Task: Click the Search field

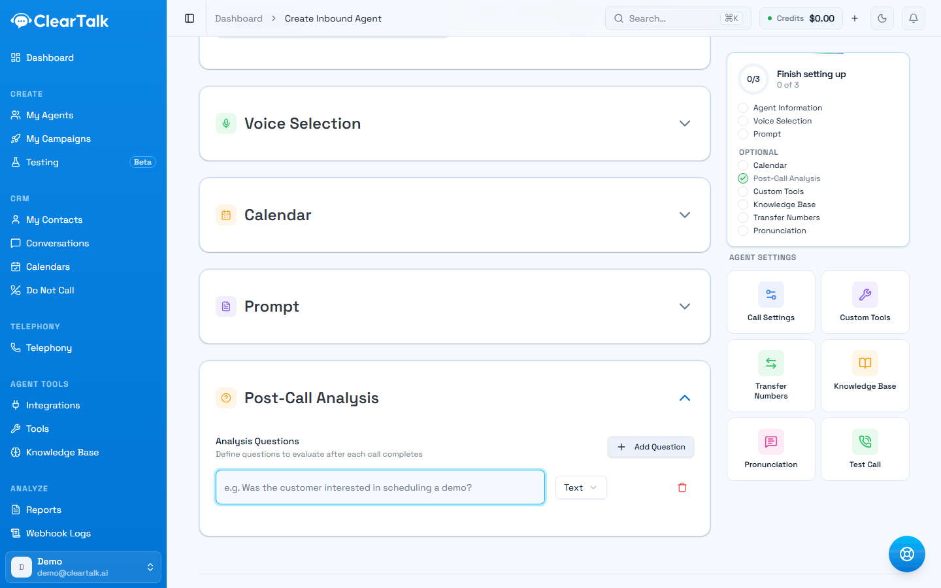Action: 678,18
